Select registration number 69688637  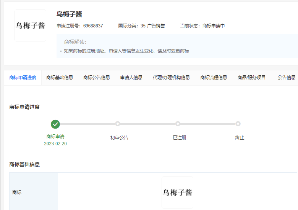pos(93,26)
